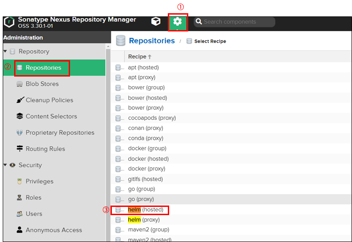This screenshot has width=352, height=242.
Task: Open the Administration gear icon
Action: pos(177,21)
